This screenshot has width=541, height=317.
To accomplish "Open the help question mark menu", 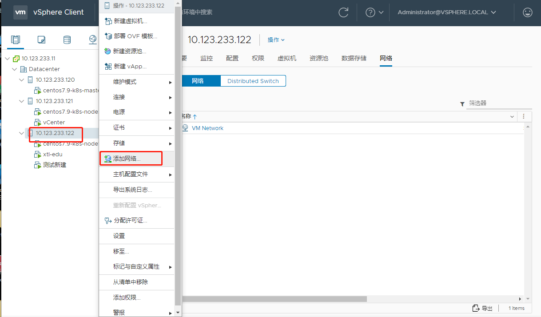I will point(374,12).
